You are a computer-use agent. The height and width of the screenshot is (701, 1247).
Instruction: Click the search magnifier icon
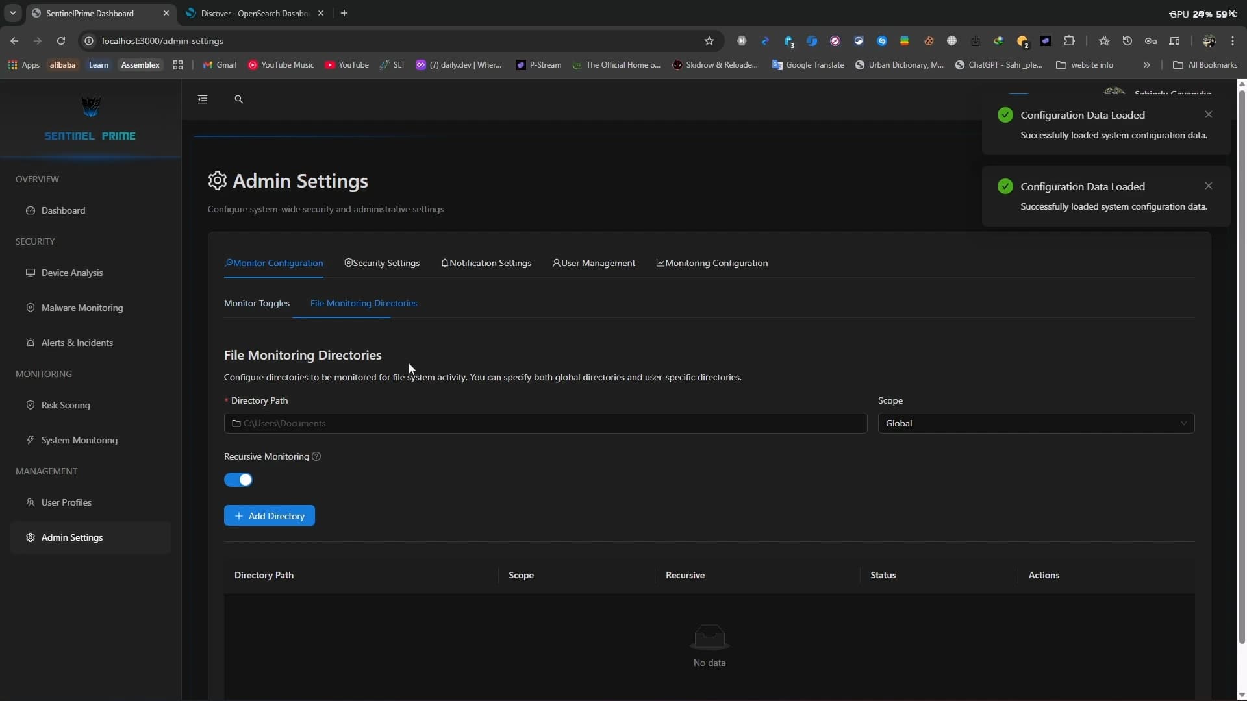[238, 99]
